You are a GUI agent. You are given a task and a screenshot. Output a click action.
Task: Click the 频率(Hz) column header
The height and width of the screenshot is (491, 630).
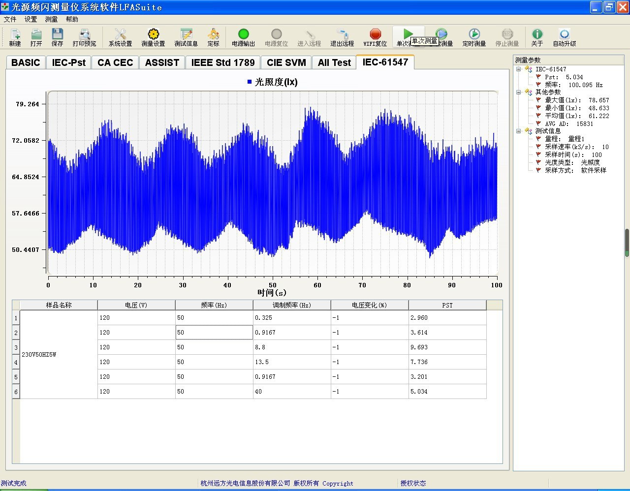(214, 305)
